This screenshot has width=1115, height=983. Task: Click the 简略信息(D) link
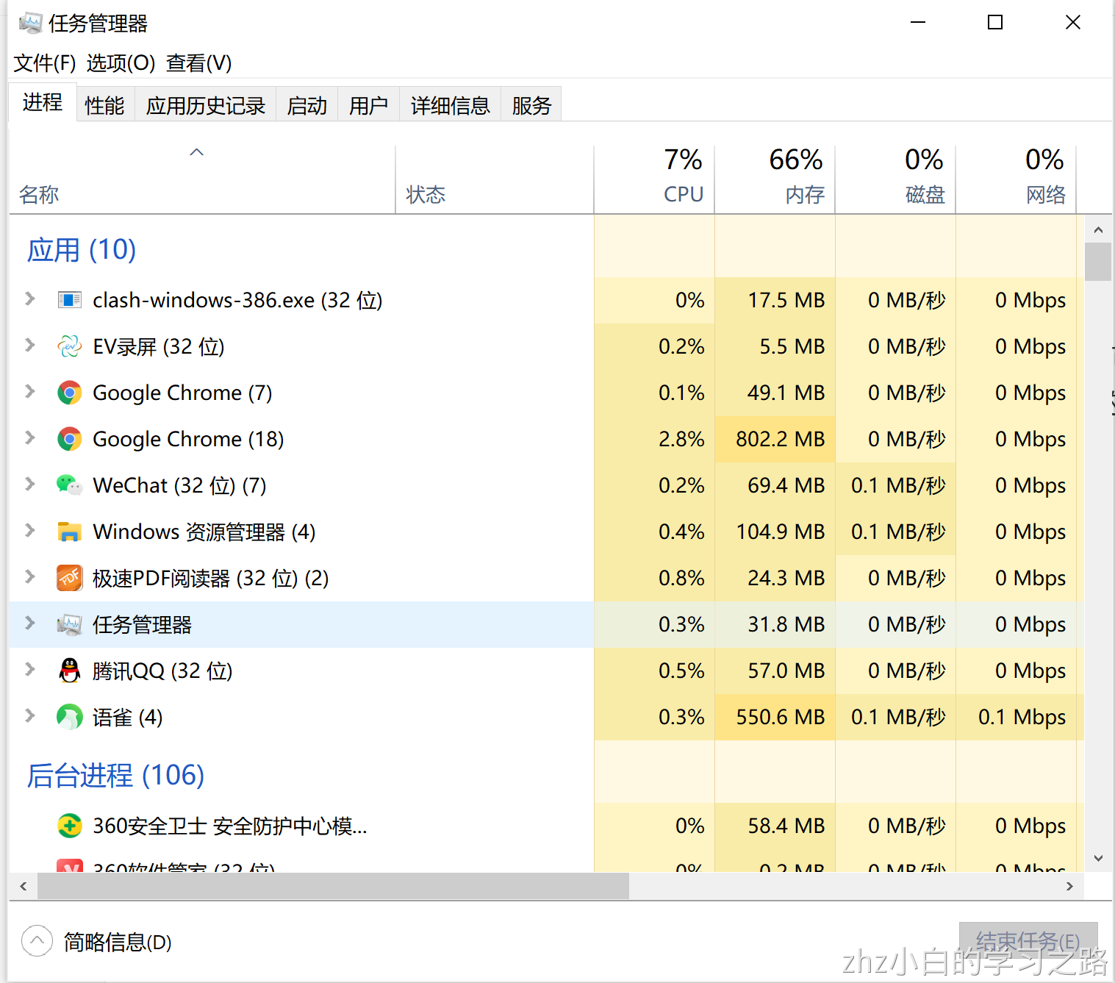point(118,942)
